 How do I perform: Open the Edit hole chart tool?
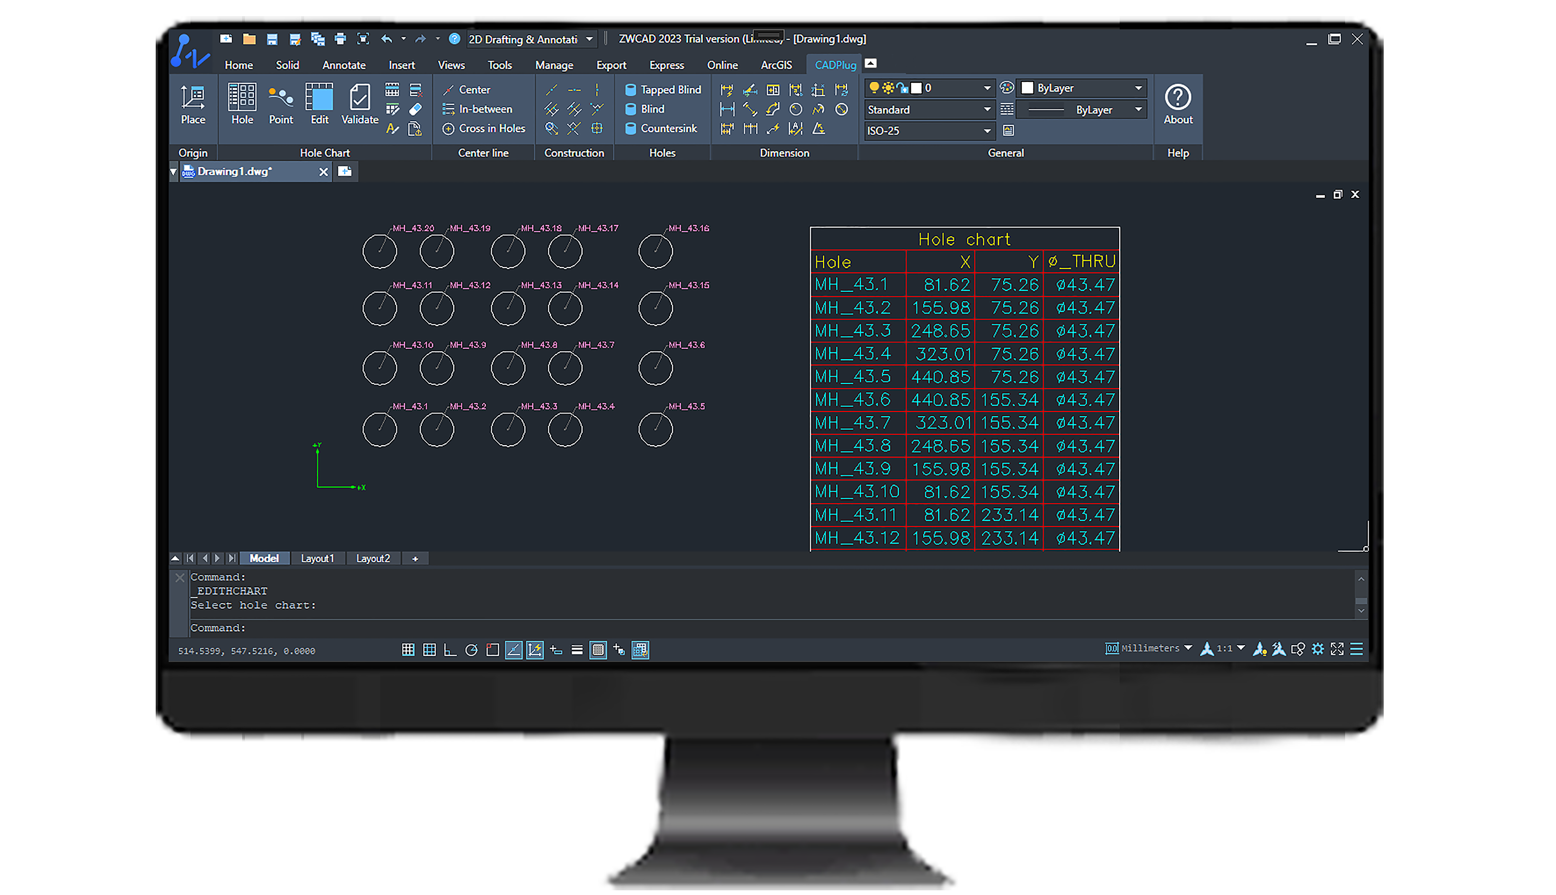[x=319, y=105]
